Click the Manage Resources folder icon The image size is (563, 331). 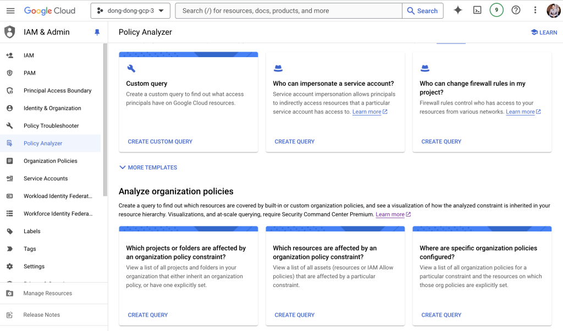(10, 293)
